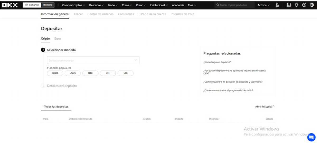The height and width of the screenshot is (146, 317).
Task: Open the Seleccionar moneda dropdown
Action: pyautogui.click(x=93, y=60)
